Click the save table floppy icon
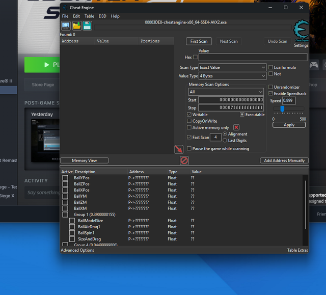Screen dimensions: 326x295 (x=87, y=25)
